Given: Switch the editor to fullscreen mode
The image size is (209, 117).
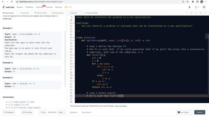Looking at the screenshot, I should pos(205,13).
